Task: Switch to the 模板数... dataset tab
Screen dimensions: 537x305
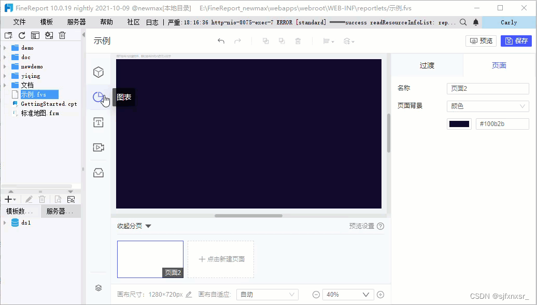Action: coord(21,212)
